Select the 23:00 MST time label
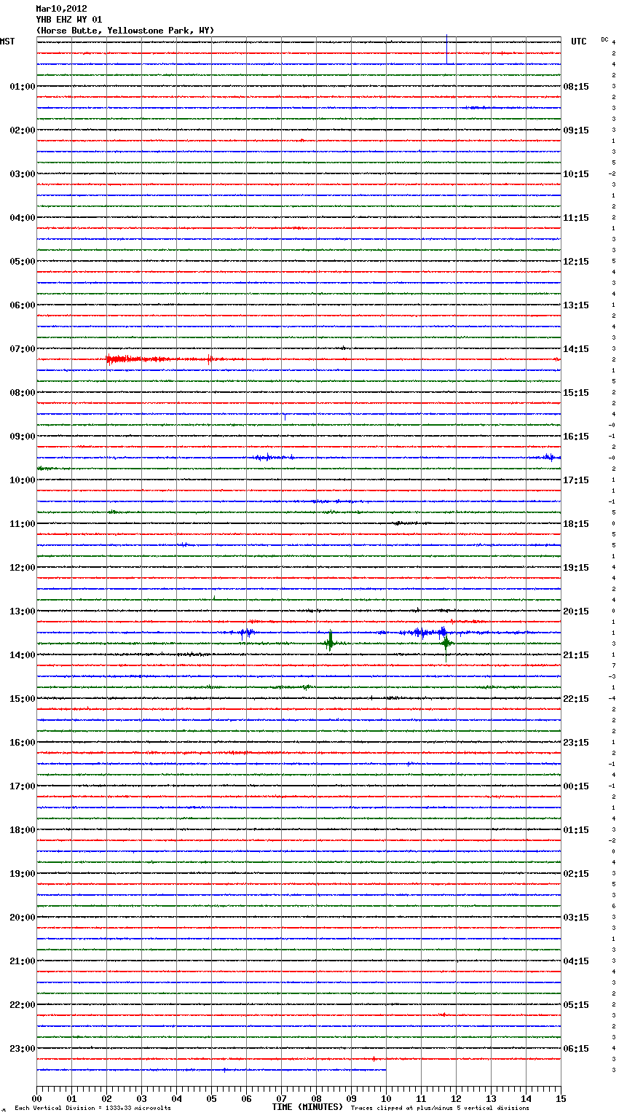619x1118 pixels. tap(23, 1049)
